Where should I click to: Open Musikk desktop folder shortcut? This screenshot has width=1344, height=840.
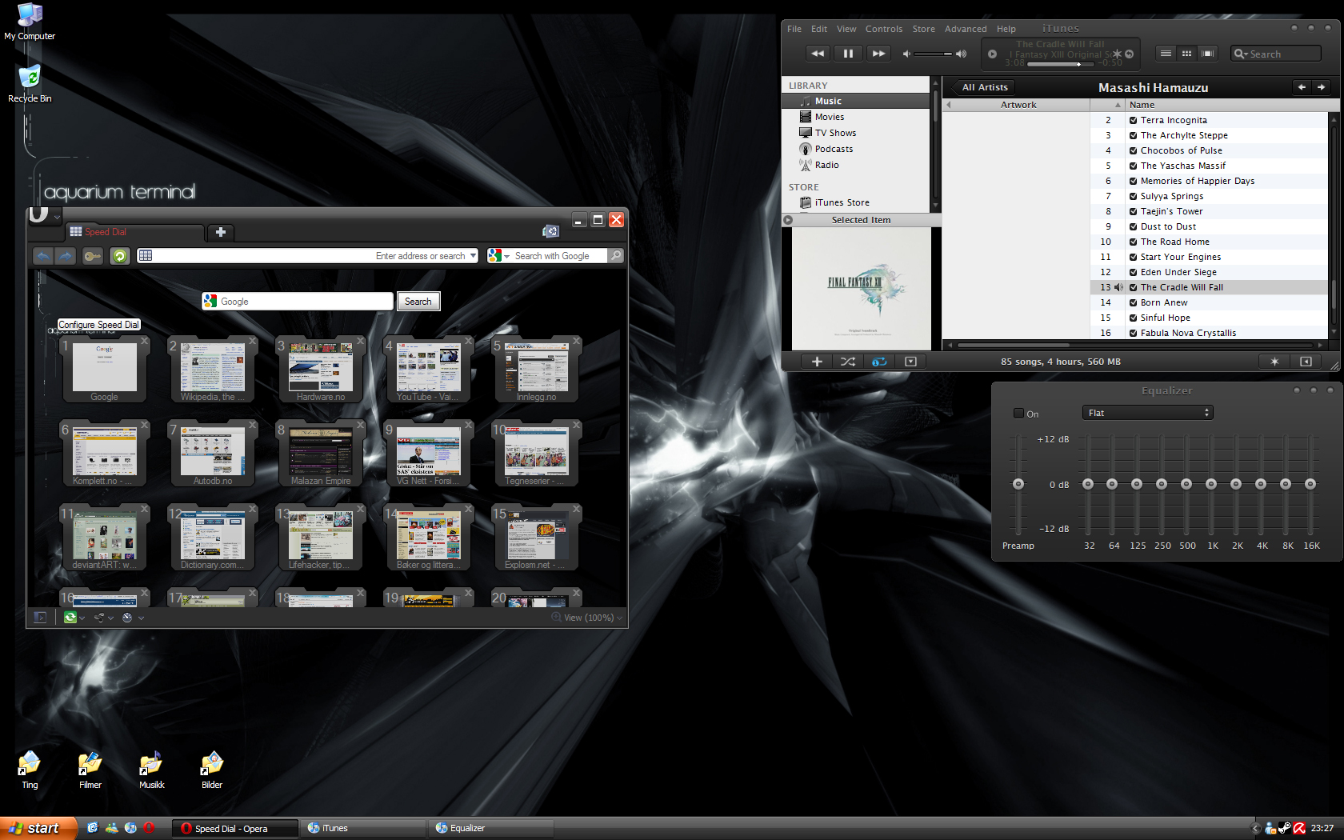[151, 770]
